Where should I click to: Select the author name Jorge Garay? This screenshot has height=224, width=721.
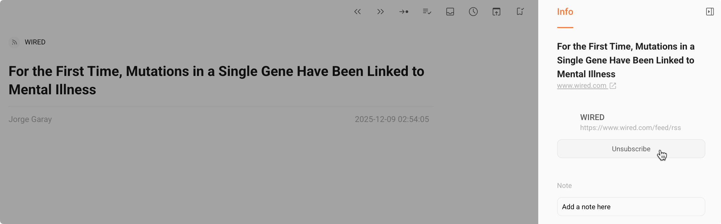click(x=30, y=119)
